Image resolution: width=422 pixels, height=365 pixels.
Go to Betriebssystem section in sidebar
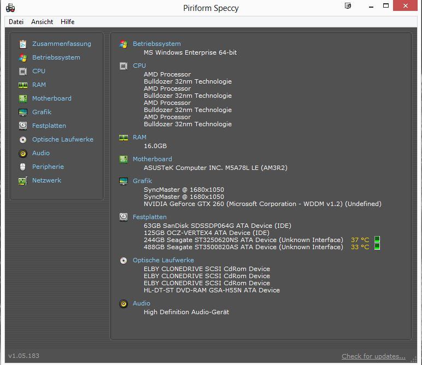(56, 57)
